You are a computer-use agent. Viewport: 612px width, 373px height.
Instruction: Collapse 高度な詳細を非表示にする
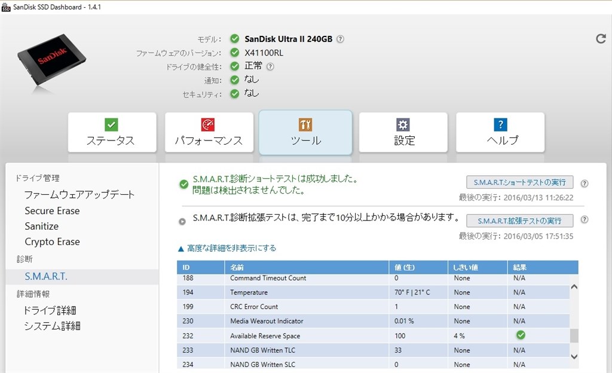pyautogui.click(x=227, y=248)
